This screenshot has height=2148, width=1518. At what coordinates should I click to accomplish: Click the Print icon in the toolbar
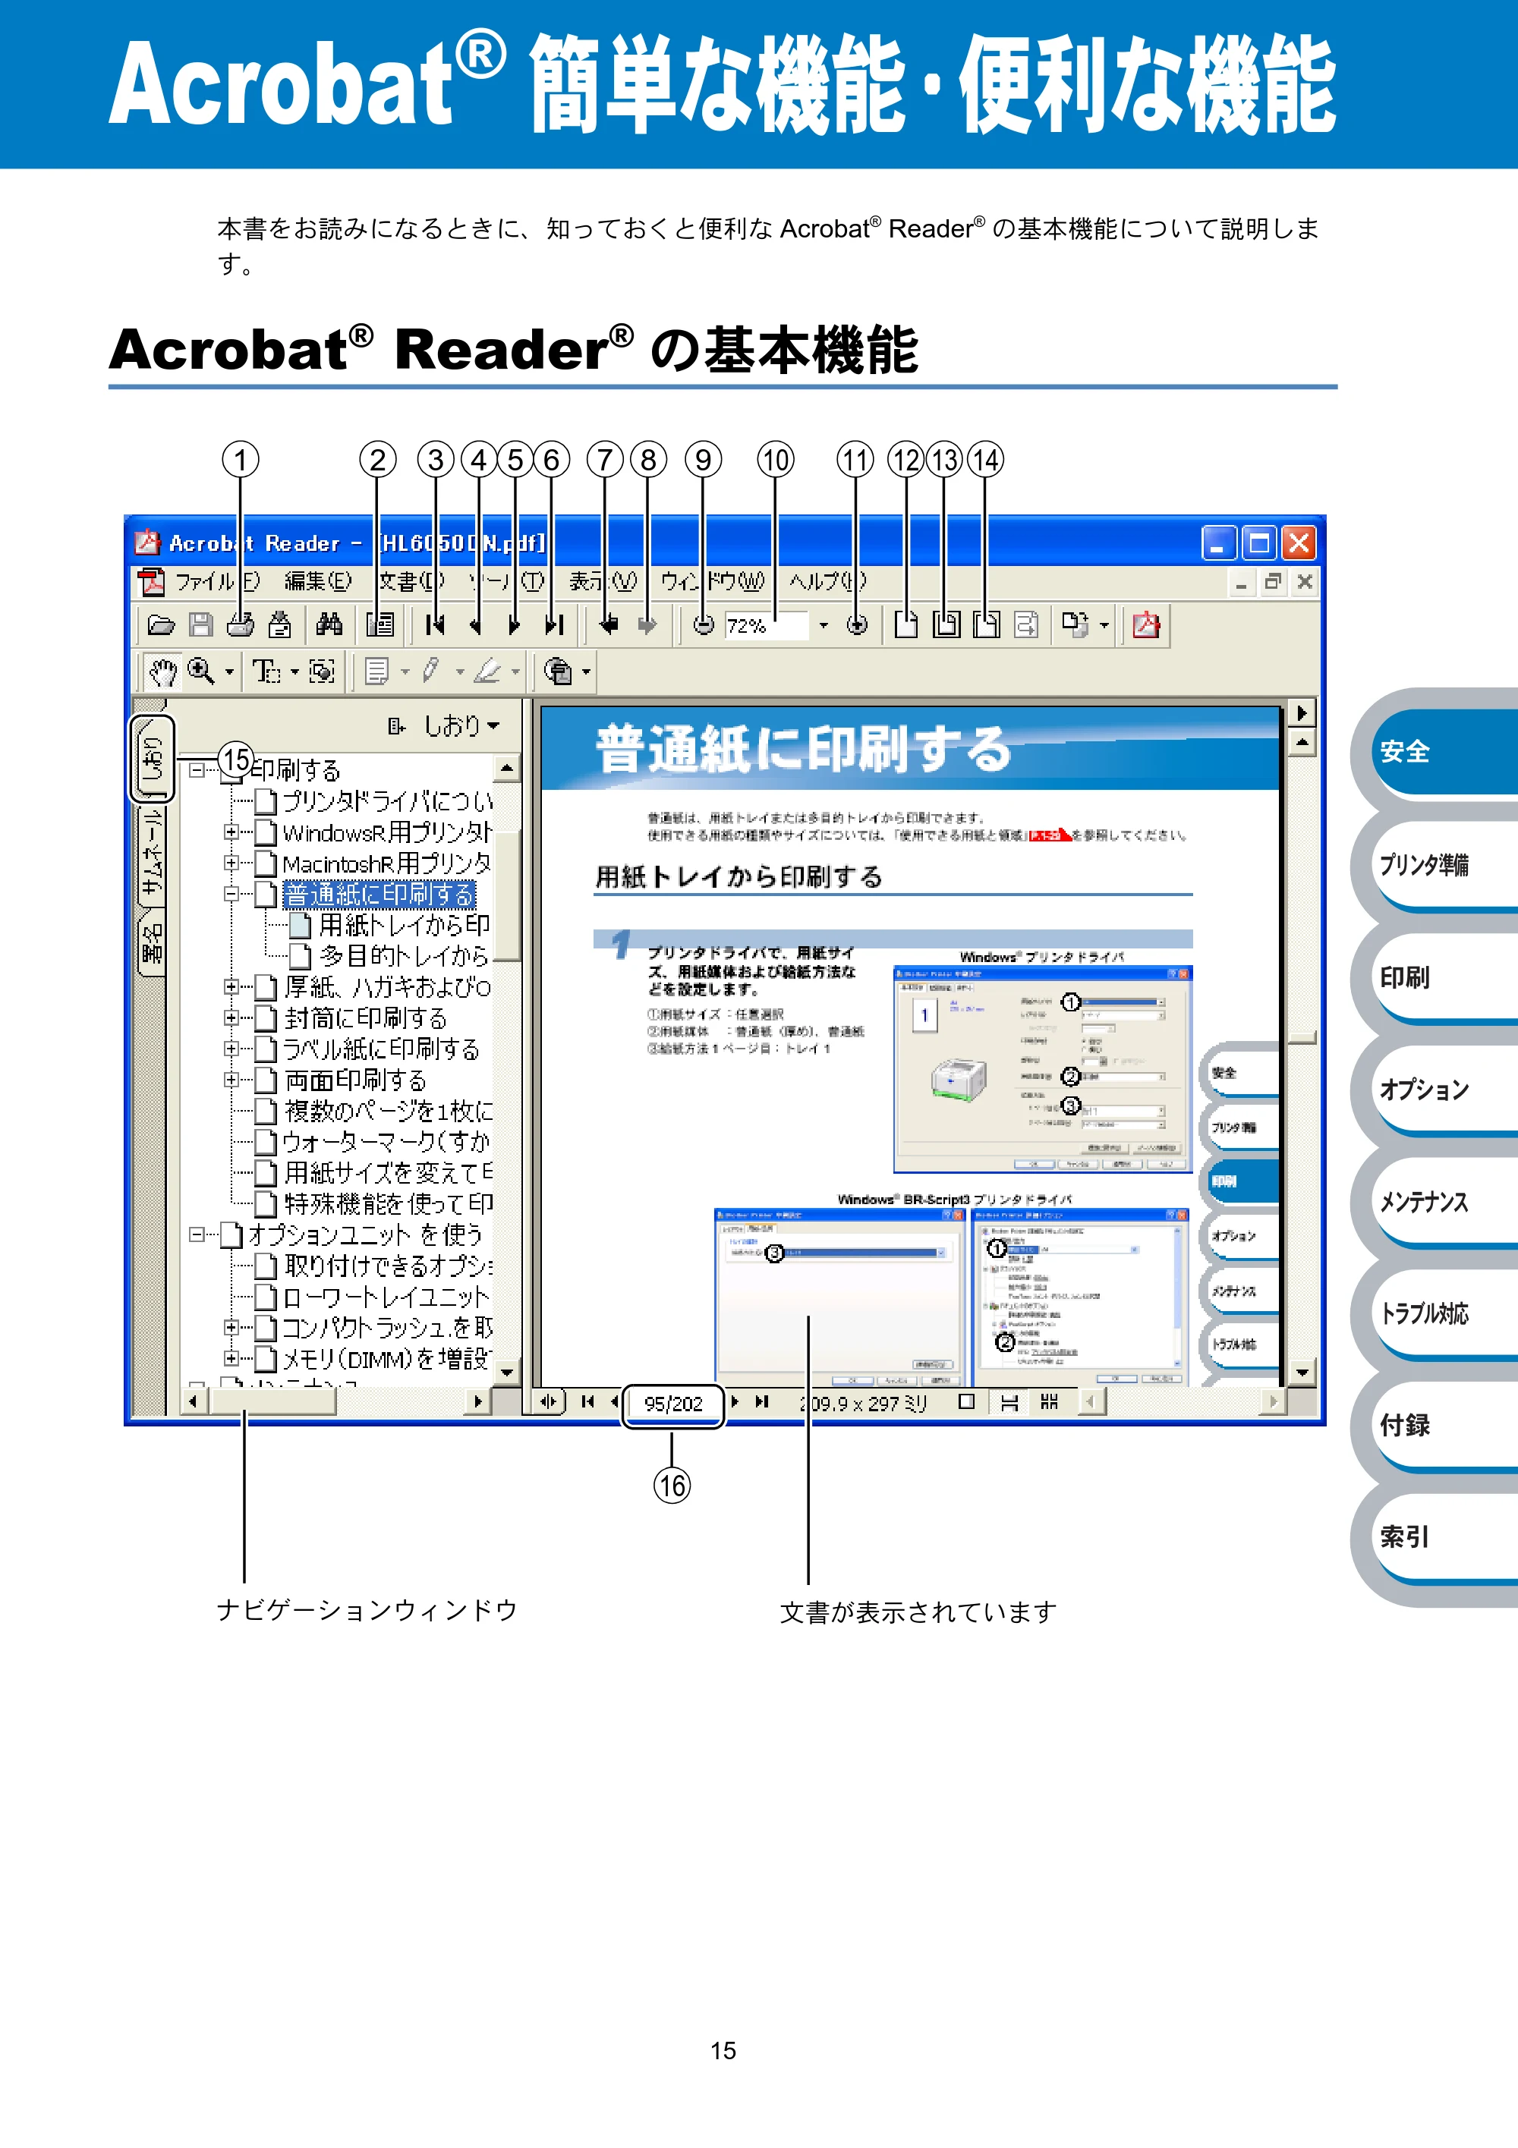pos(241,625)
